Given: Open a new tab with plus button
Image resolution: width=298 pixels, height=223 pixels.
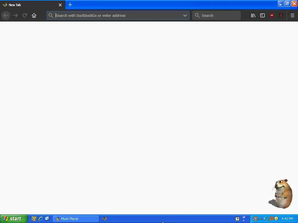Looking at the screenshot, I should (70, 5).
